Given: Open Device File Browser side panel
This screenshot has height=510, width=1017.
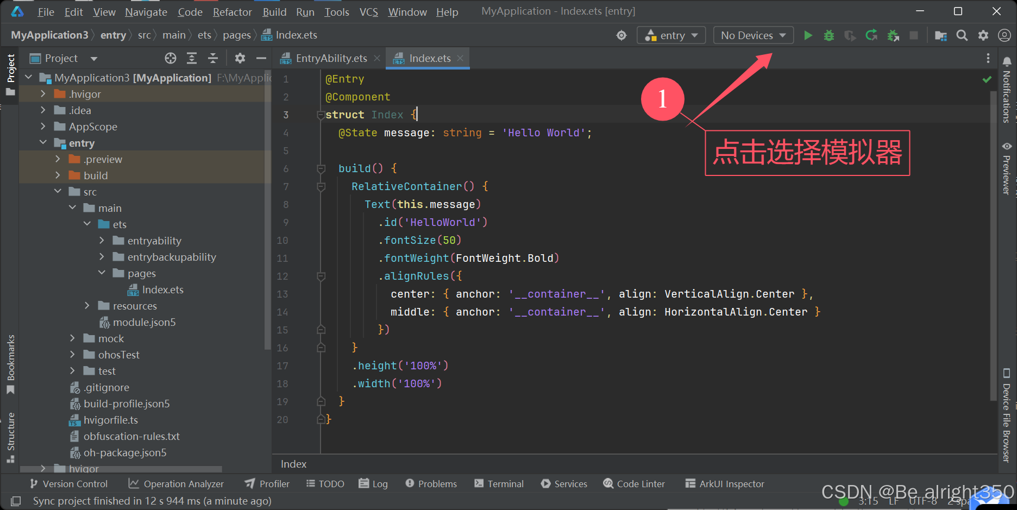Looking at the screenshot, I should 1007,415.
